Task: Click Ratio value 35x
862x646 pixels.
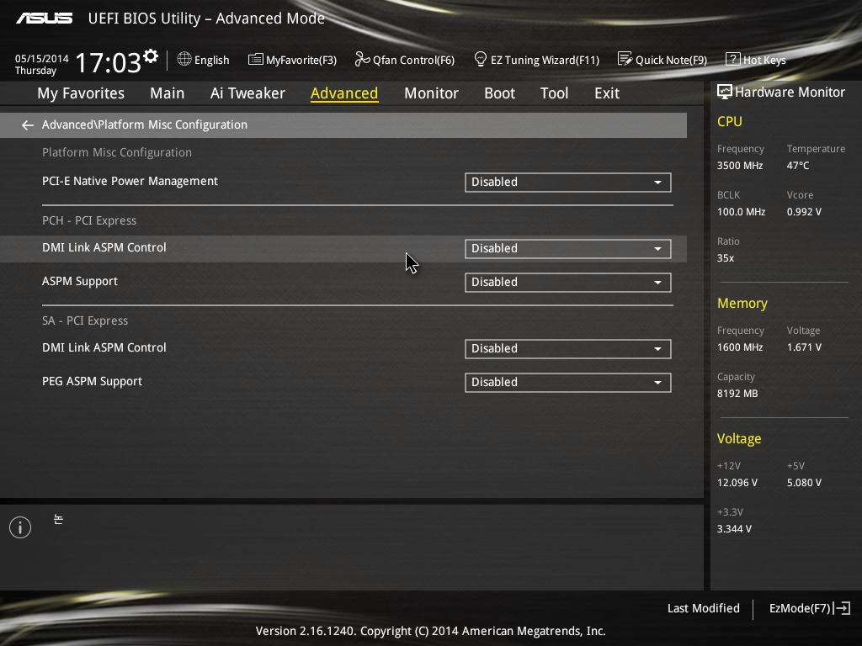Action: pos(726,257)
